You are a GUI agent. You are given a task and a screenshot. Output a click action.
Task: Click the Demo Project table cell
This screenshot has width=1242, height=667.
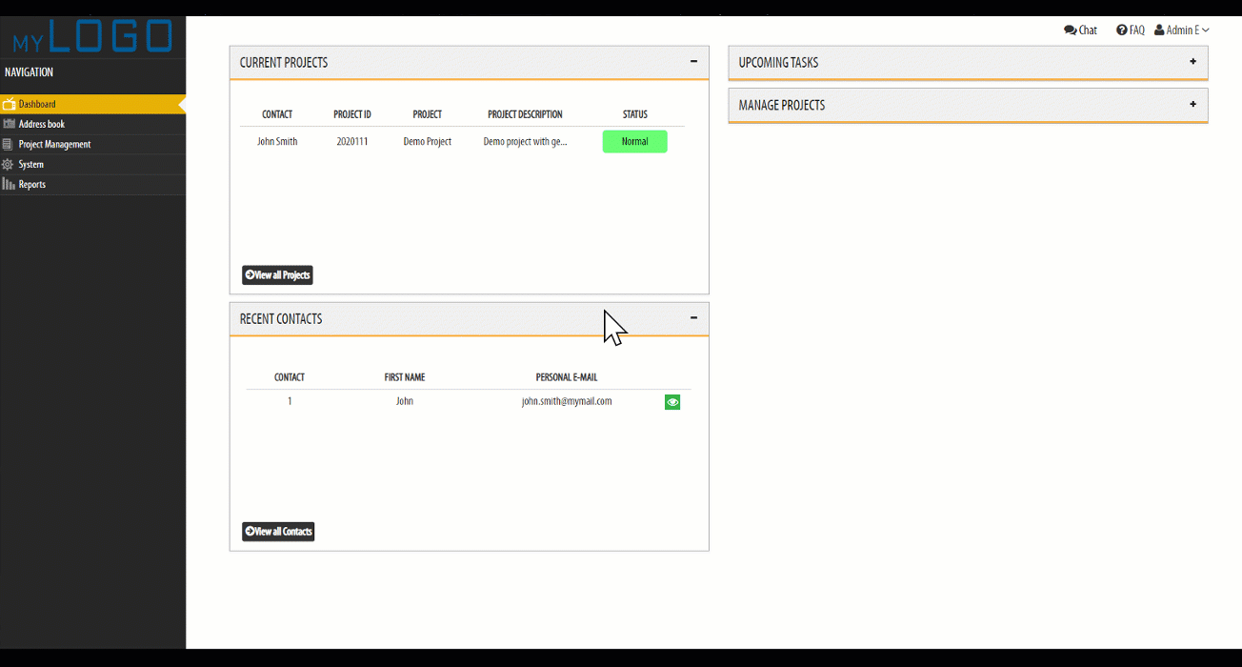coord(427,142)
